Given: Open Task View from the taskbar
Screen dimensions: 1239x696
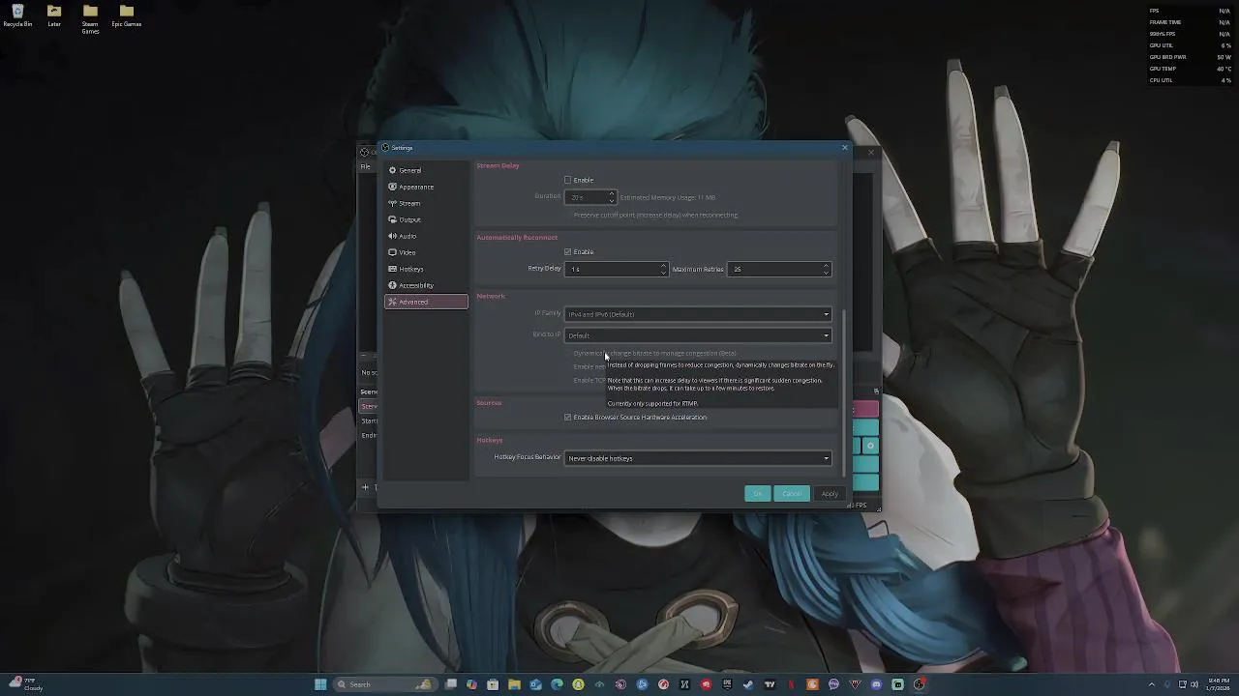Looking at the screenshot, I should tap(451, 684).
